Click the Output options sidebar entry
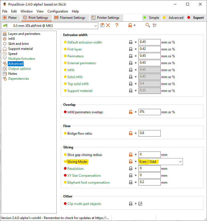Image resolution: width=207 pixels, height=221 pixels. pyautogui.click(x=19, y=69)
